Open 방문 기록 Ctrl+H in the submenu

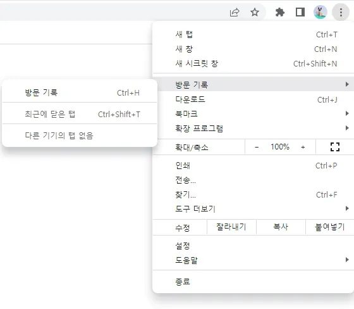(80, 92)
